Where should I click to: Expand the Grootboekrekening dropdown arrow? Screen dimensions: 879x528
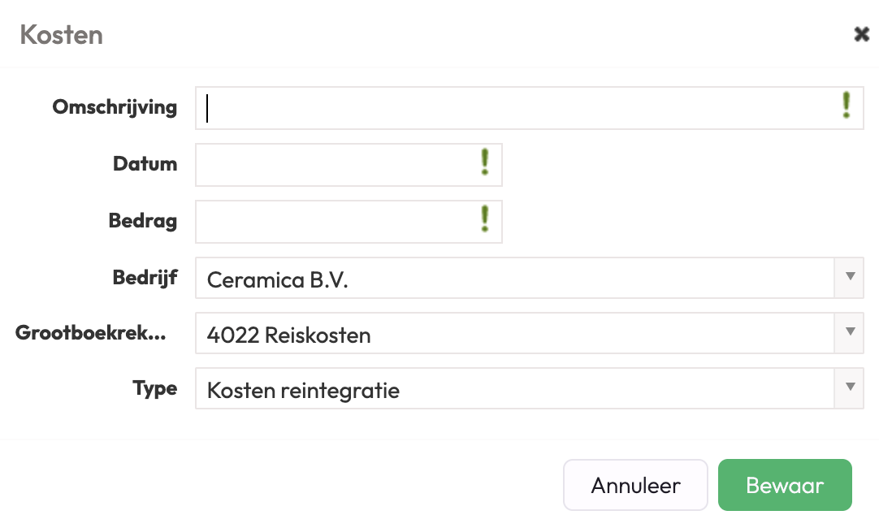coord(850,332)
